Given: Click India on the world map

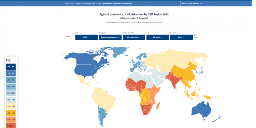Looking at the screenshot, I should (175, 80).
